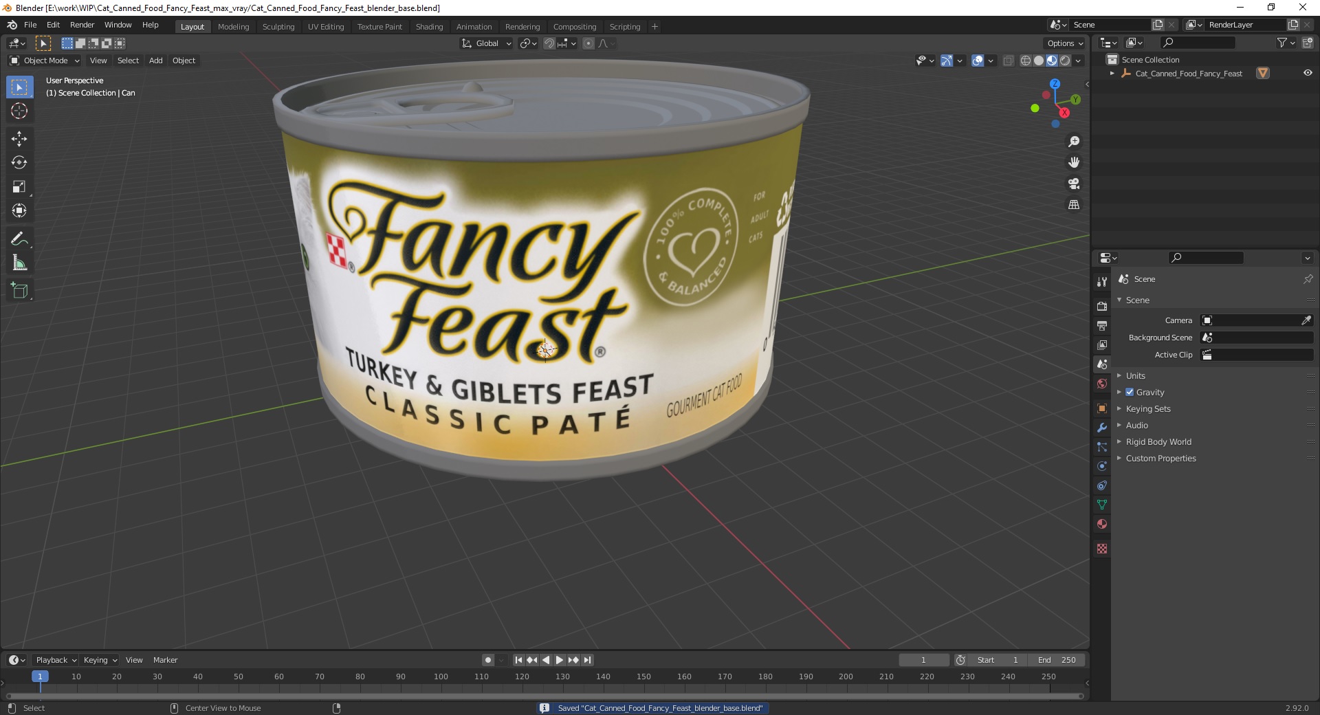The width and height of the screenshot is (1320, 715).
Task: Open the Material properties tab
Action: coord(1102,524)
